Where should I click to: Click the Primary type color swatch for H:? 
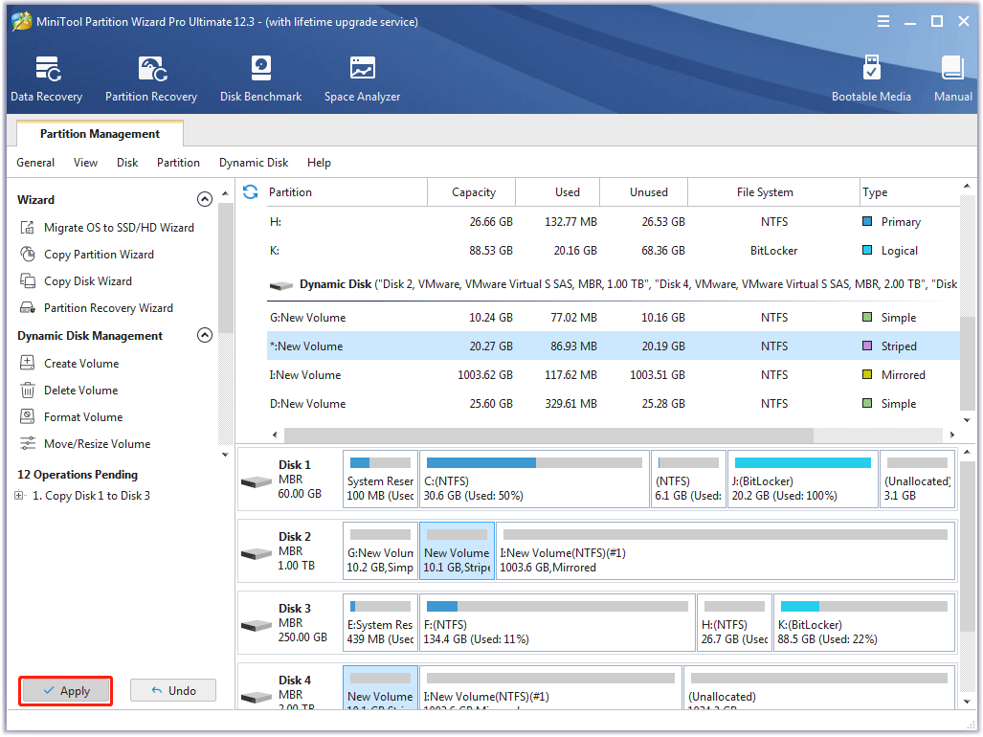coord(867,221)
